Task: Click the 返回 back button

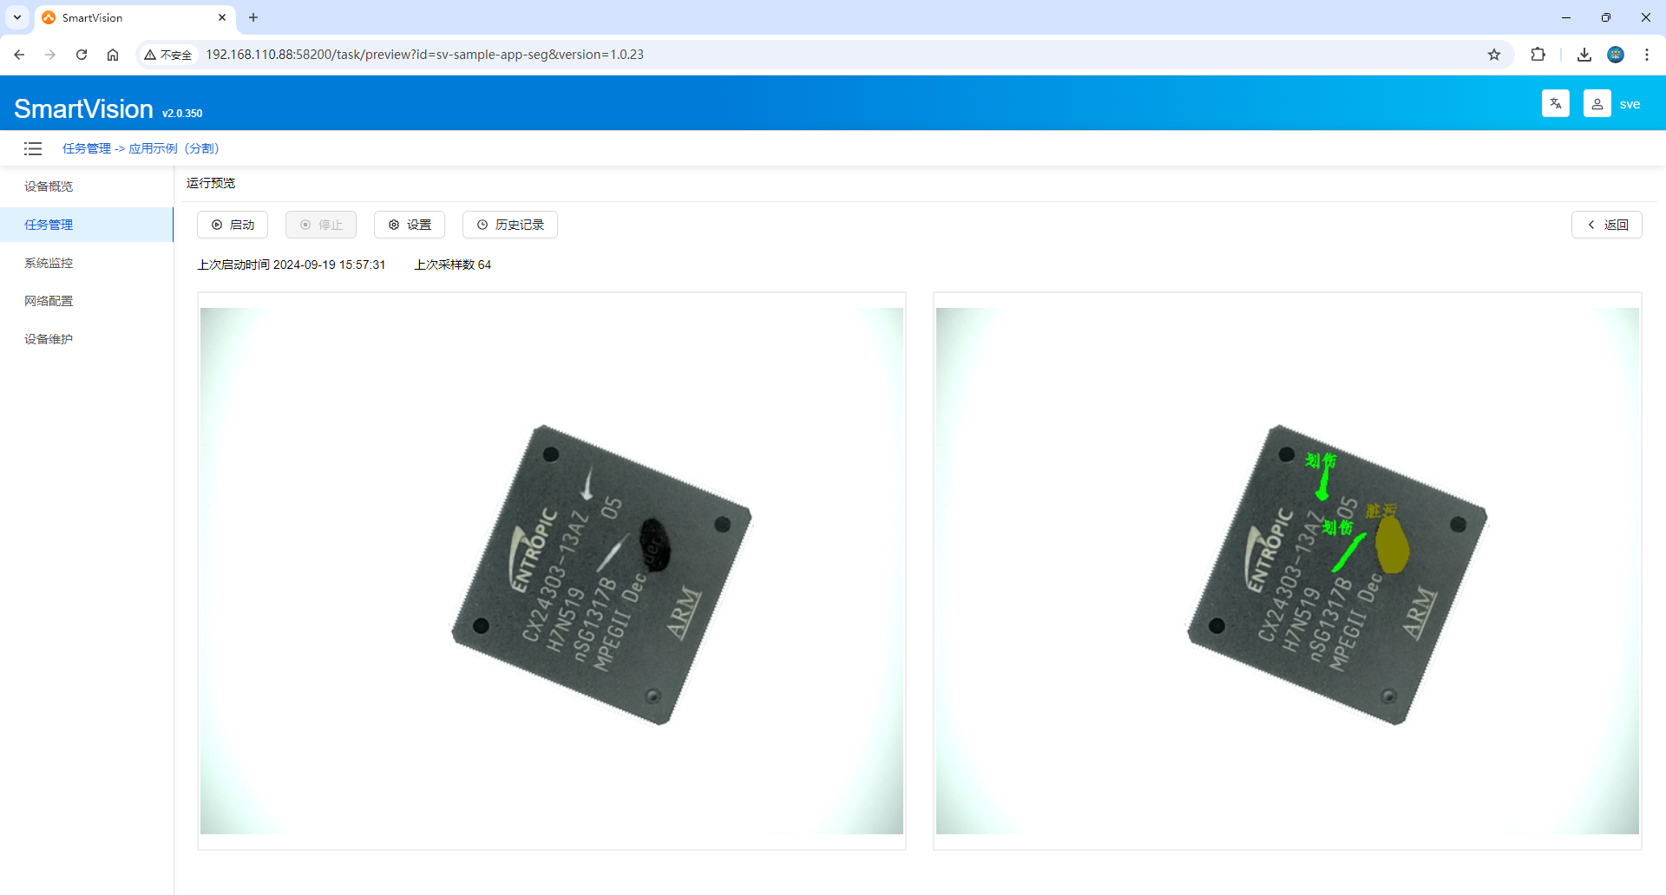Action: pos(1607,225)
